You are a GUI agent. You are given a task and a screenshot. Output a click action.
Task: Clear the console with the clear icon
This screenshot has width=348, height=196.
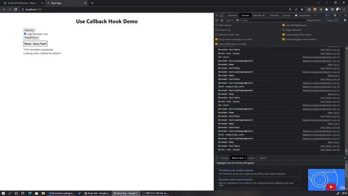222,20
